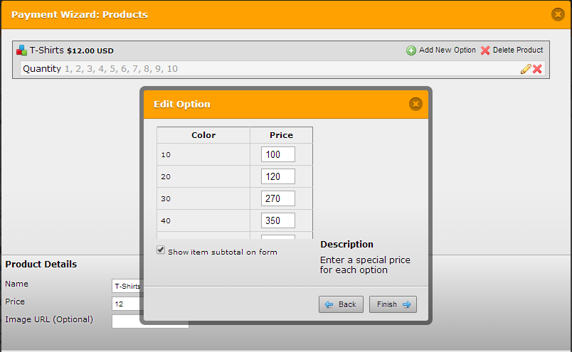
Task: Click the Delete Product link
Action: click(x=517, y=50)
